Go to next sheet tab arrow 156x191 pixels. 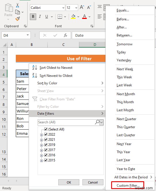coord(17,181)
